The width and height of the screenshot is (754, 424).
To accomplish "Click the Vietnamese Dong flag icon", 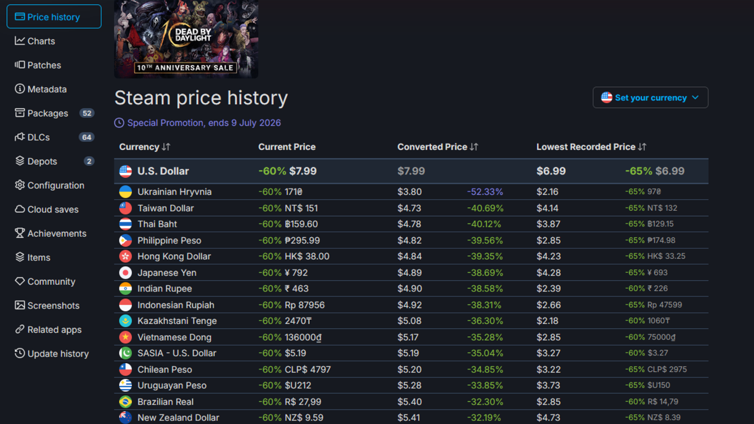I will click(x=126, y=337).
